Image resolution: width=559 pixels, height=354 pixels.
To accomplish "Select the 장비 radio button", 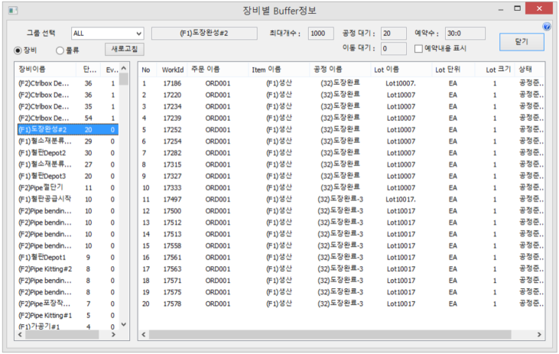I will point(19,50).
